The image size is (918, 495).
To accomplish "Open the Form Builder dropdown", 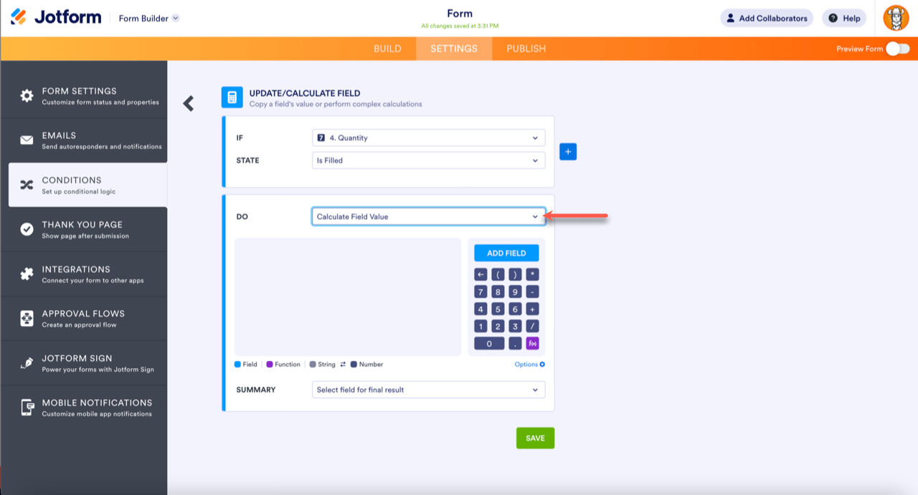I will pyautogui.click(x=148, y=18).
